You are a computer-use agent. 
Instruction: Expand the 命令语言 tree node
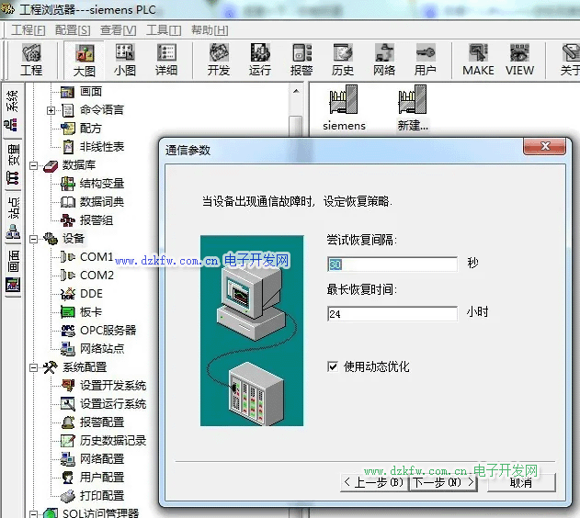51,110
